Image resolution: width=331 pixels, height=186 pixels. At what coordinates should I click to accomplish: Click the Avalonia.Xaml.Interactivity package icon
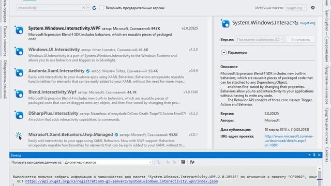[19, 73]
